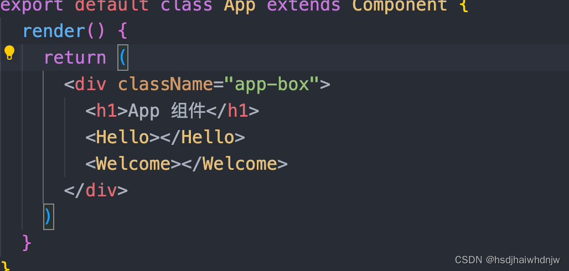Click the closing </h1> tag

pyautogui.click(x=232, y=111)
